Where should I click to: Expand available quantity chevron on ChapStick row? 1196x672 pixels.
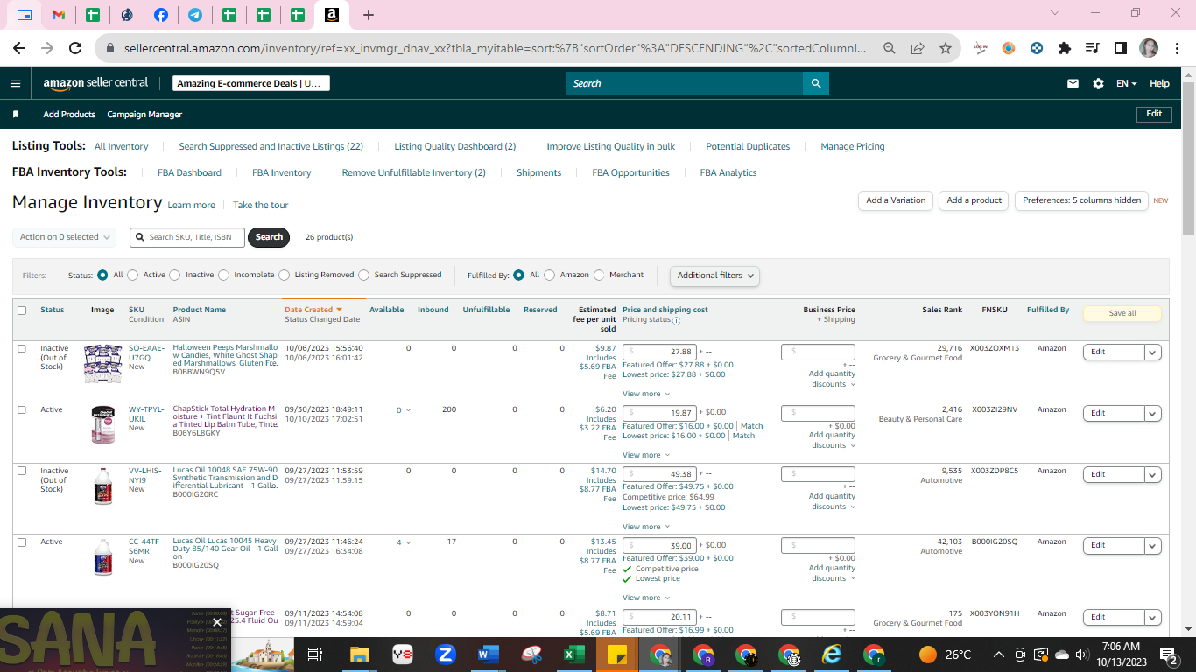409,409
